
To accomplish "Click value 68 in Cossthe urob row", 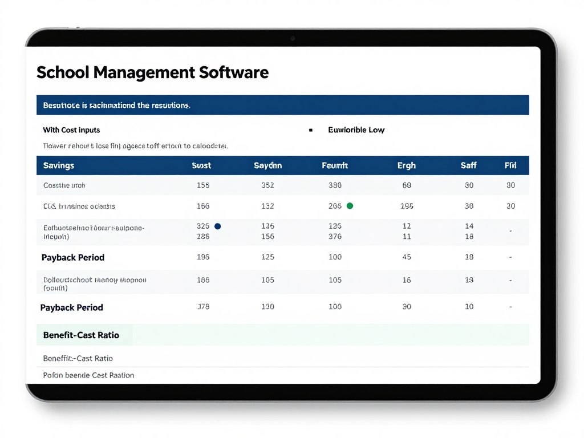I will pyautogui.click(x=407, y=185).
